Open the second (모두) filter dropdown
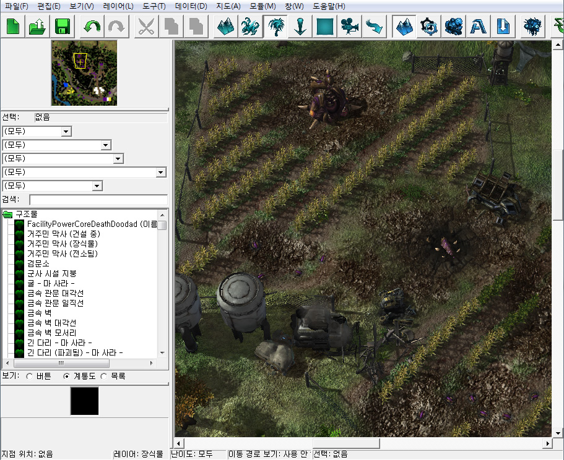The image size is (564, 460). pyautogui.click(x=105, y=145)
